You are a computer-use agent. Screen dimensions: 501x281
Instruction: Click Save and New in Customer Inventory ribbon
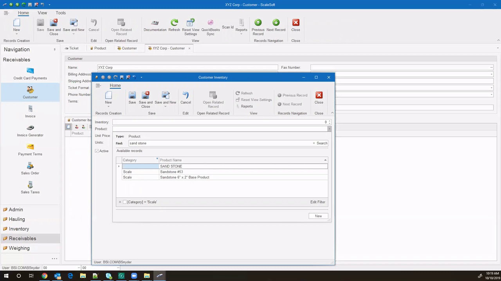[165, 100]
